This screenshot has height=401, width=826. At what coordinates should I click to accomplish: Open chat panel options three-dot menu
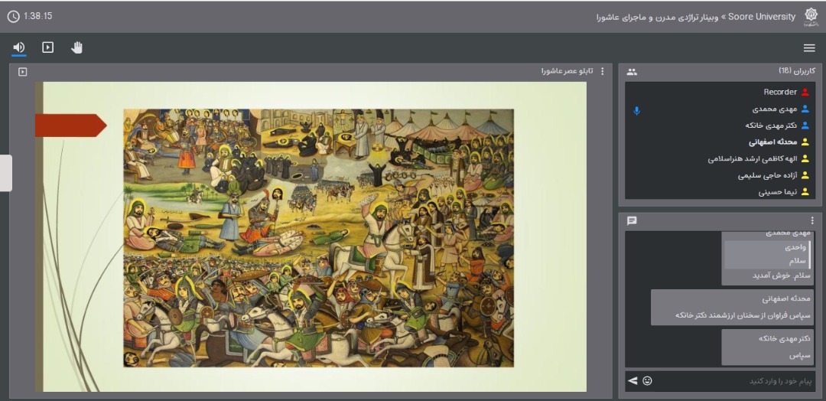coord(812,221)
